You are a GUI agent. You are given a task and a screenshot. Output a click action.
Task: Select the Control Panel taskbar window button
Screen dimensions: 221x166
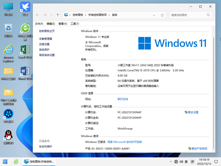(x=39, y=162)
